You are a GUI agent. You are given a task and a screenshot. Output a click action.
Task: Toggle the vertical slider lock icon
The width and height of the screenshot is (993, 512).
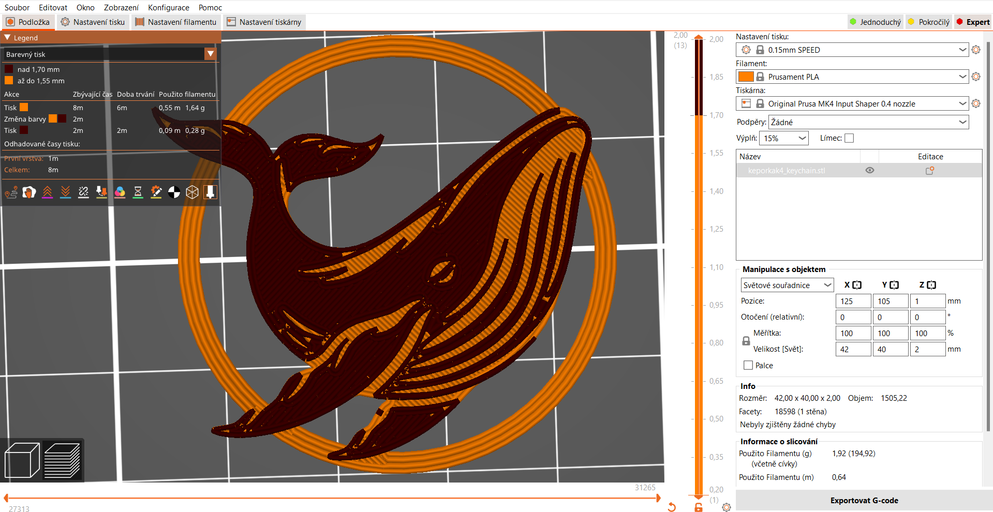(699, 507)
